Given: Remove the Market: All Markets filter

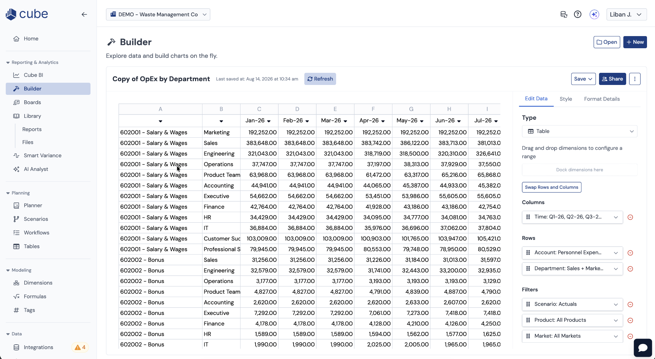Looking at the screenshot, I should coord(630,336).
